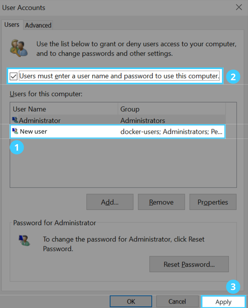Uncheck 'Users must enter a user name' checkbox
The image size is (248, 308).
pyautogui.click(x=14, y=76)
